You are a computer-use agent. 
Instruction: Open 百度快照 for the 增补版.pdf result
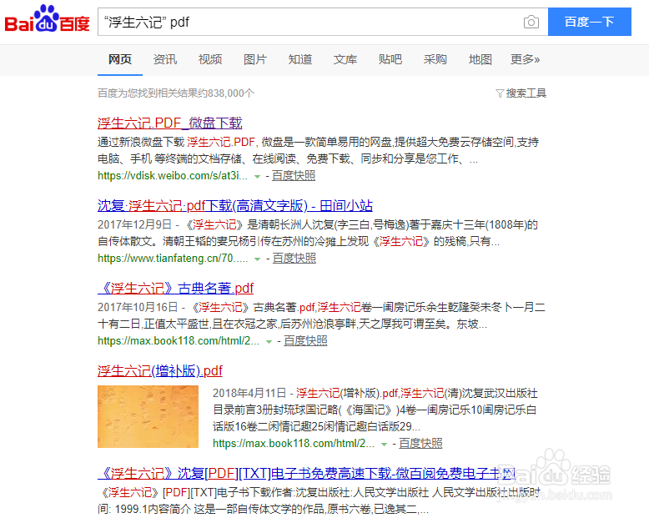point(420,443)
